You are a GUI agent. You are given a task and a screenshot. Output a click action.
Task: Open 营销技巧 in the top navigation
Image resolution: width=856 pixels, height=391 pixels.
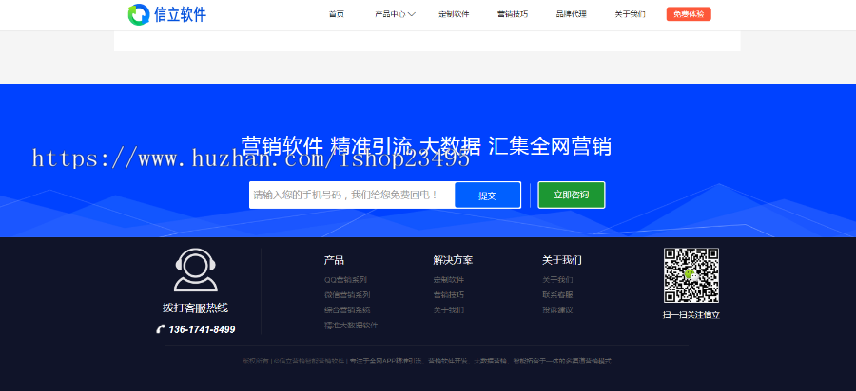[x=512, y=14]
